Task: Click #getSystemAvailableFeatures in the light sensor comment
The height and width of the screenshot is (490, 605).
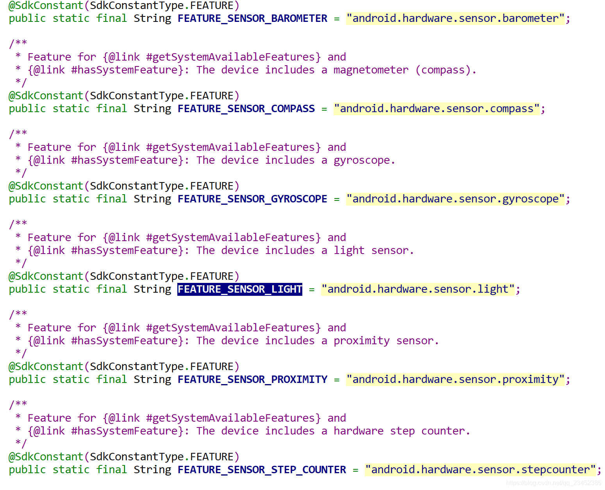Action: click(x=230, y=238)
